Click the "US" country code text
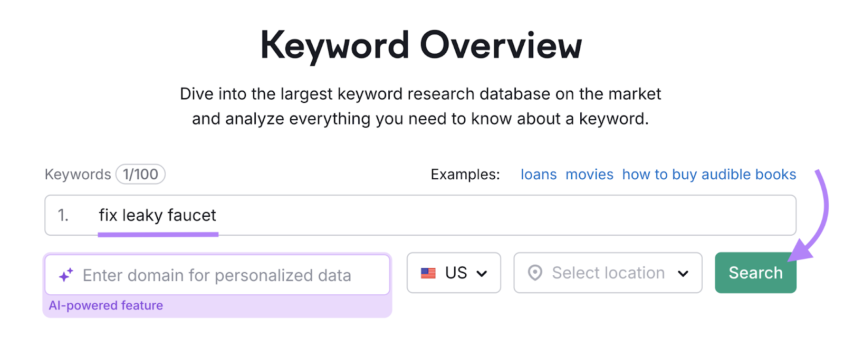 pos(457,273)
